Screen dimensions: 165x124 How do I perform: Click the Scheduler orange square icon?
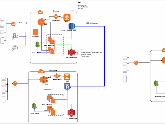[x=35, y=32]
